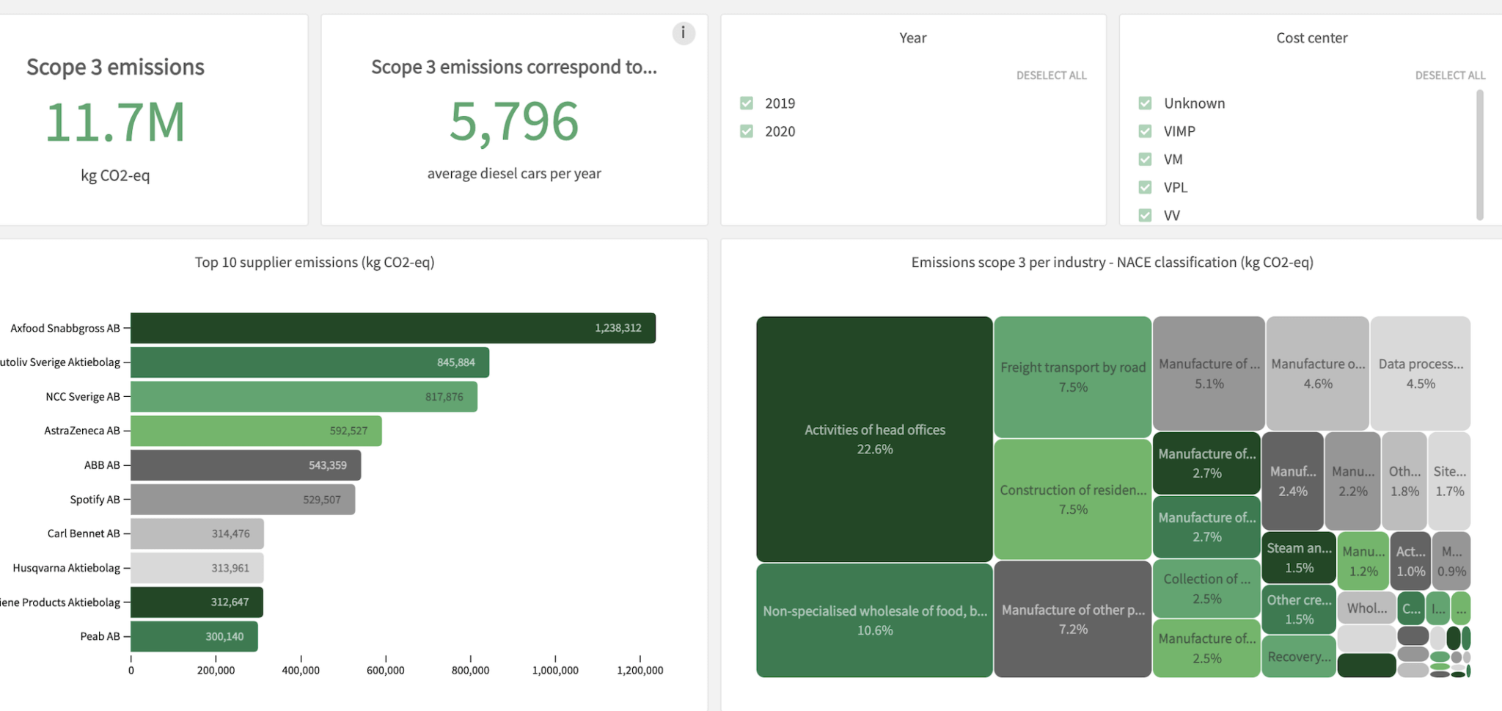Select the Axfood Snabbgross AB bar
Screen dimensions: 1502x711
tap(393, 328)
